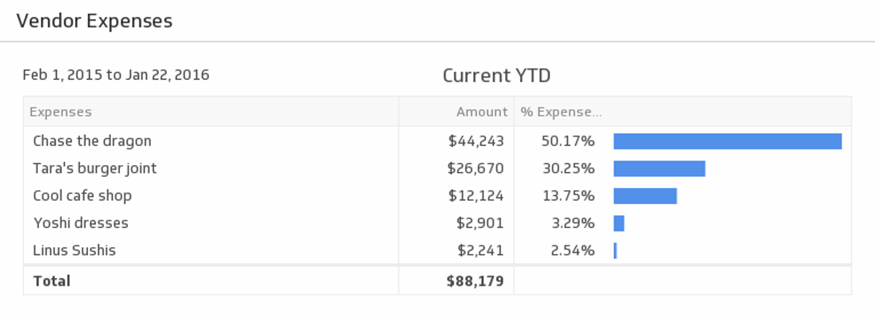Select Tara's burger joint vendor name
875x318 pixels.
pos(95,169)
